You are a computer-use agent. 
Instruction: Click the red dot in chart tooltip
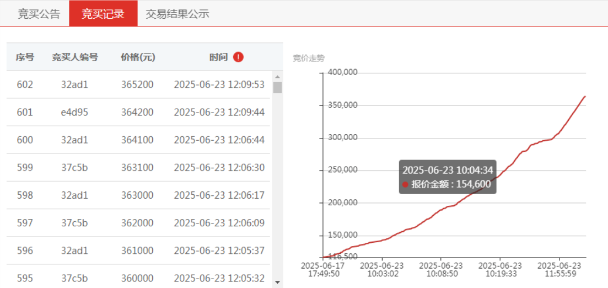pos(405,184)
